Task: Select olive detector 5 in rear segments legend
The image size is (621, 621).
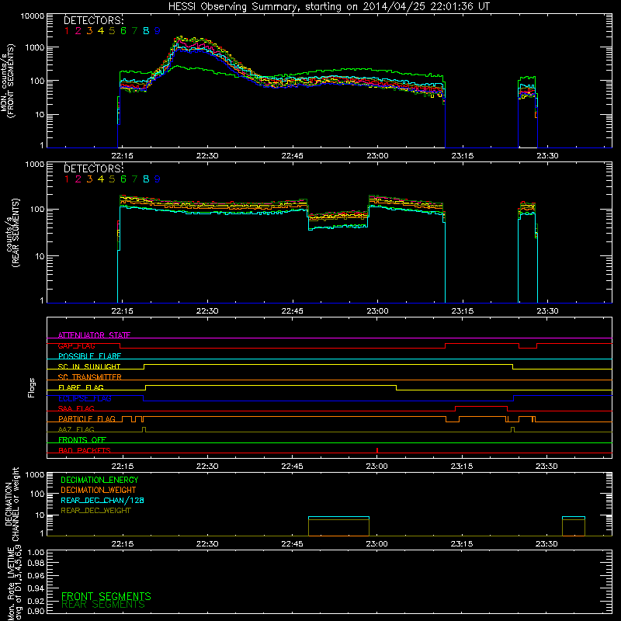Action: (112, 179)
